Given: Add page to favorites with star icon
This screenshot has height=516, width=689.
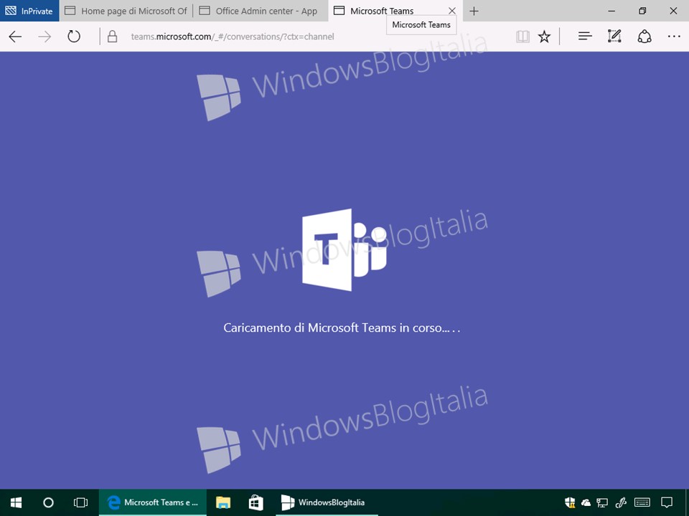Looking at the screenshot, I should [545, 37].
